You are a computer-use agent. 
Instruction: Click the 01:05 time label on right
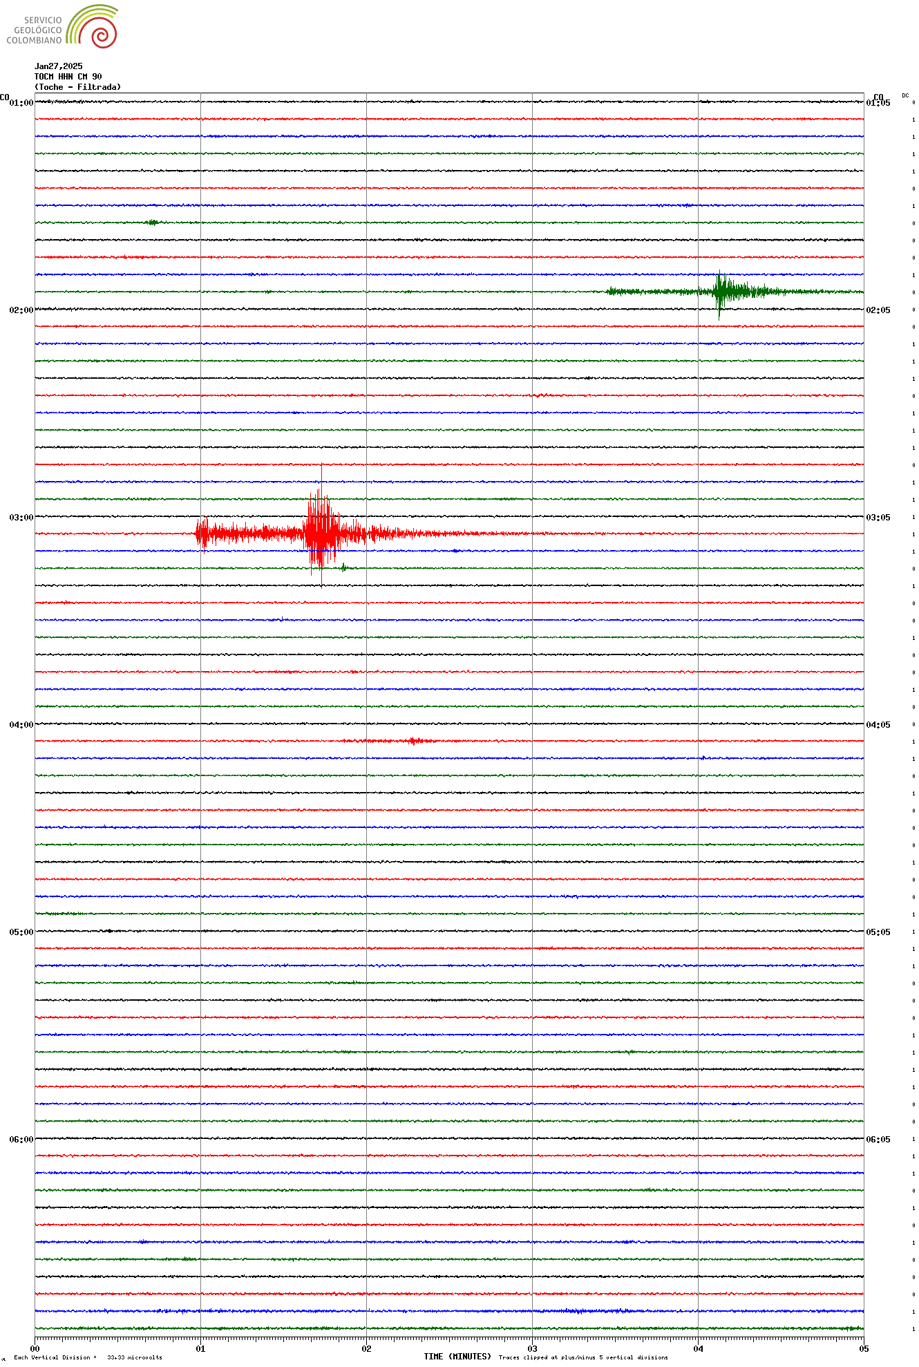tap(878, 103)
